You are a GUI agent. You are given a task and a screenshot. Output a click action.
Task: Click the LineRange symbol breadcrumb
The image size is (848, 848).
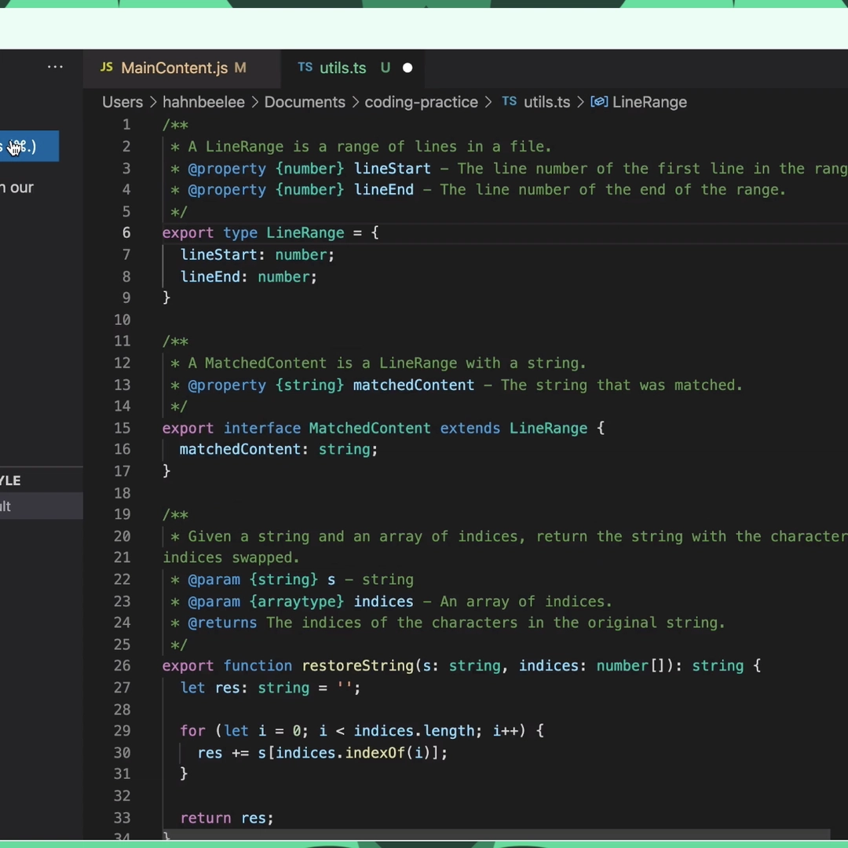click(649, 102)
